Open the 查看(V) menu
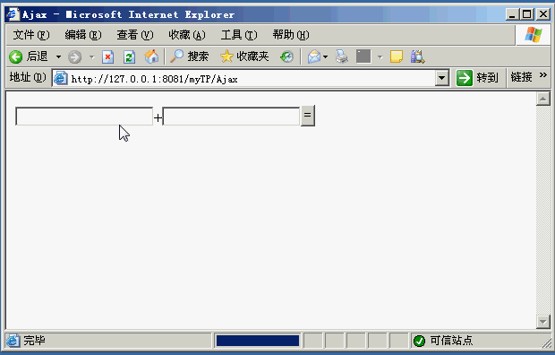Screen dimensions: 555x355 coord(135,35)
